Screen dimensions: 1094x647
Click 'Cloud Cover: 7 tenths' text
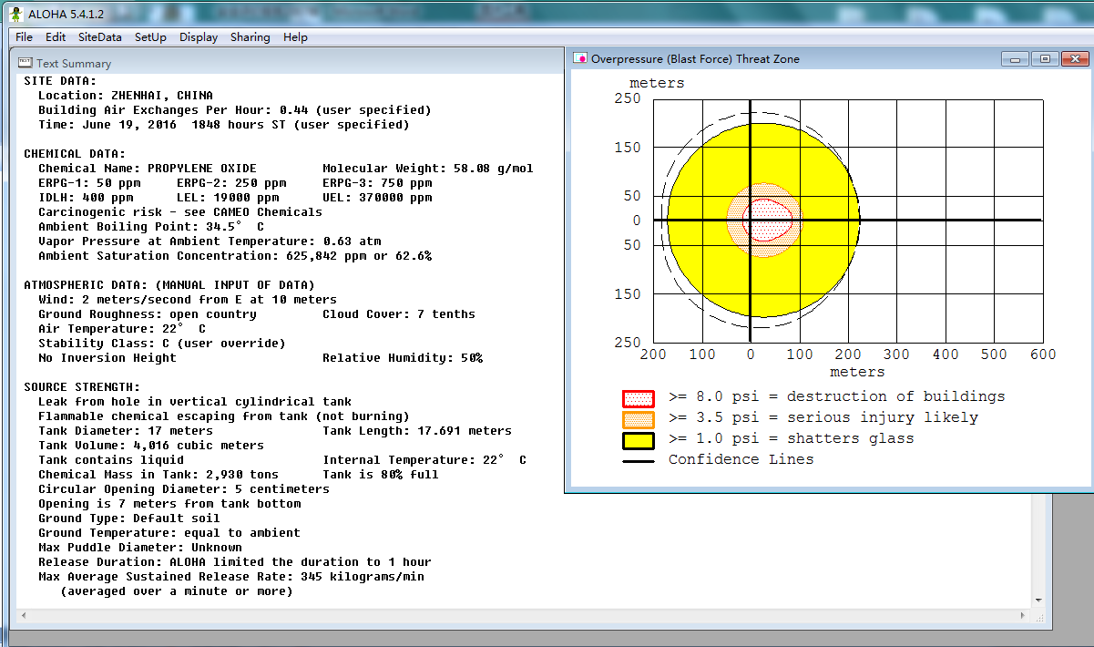tap(399, 313)
